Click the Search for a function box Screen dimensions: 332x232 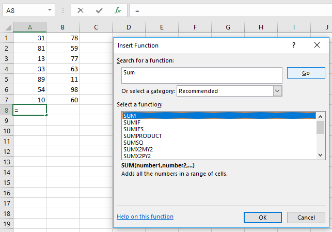tap(201, 75)
